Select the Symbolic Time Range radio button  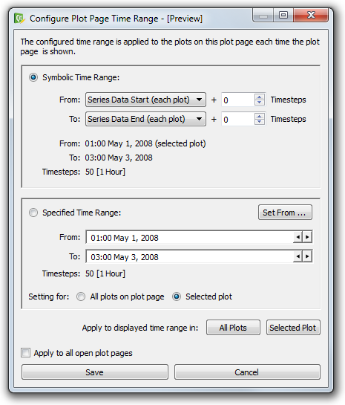coord(33,77)
